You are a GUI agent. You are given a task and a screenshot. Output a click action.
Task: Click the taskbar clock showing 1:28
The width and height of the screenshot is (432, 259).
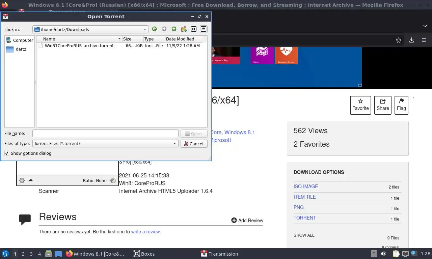[x=426, y=254]
